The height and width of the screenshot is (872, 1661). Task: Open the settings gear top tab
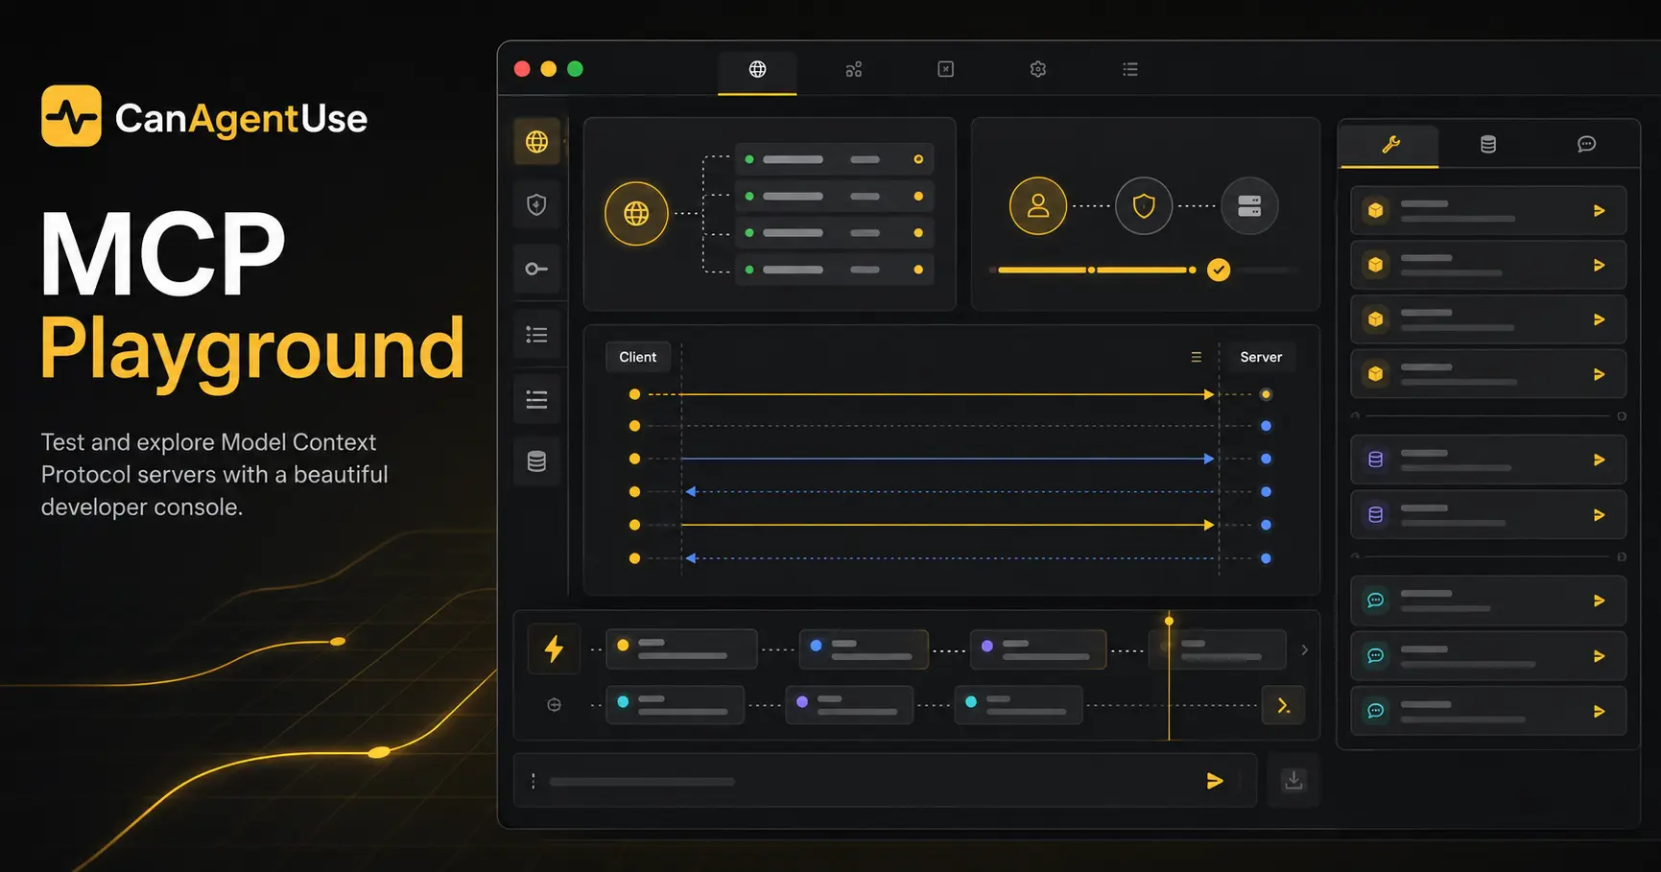tap(1037, 69)
